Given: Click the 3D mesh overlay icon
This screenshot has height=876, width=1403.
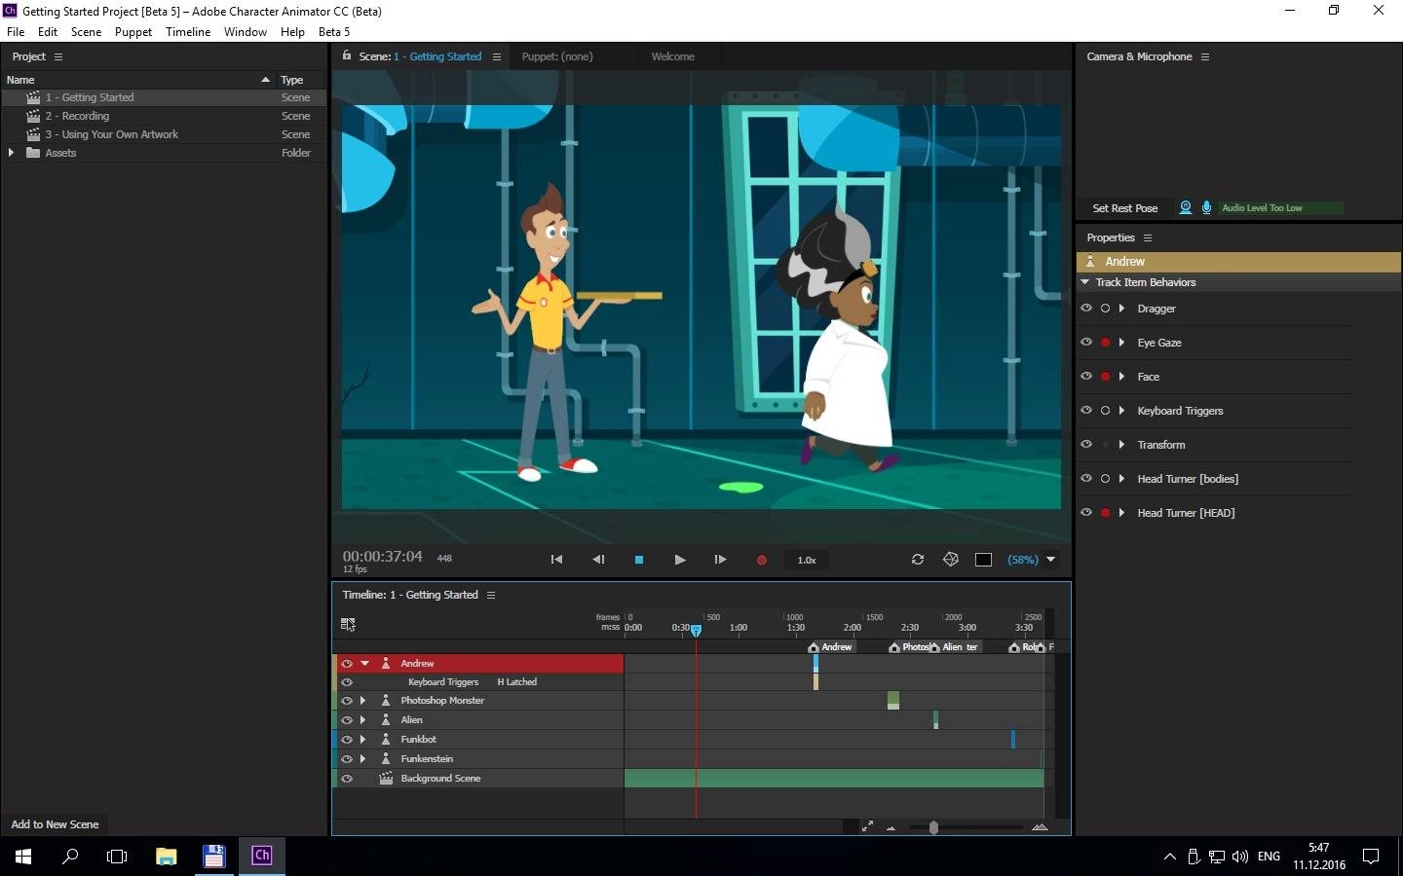Looking at the screenshot, I should pyautogui.click(x=951, y=559).
